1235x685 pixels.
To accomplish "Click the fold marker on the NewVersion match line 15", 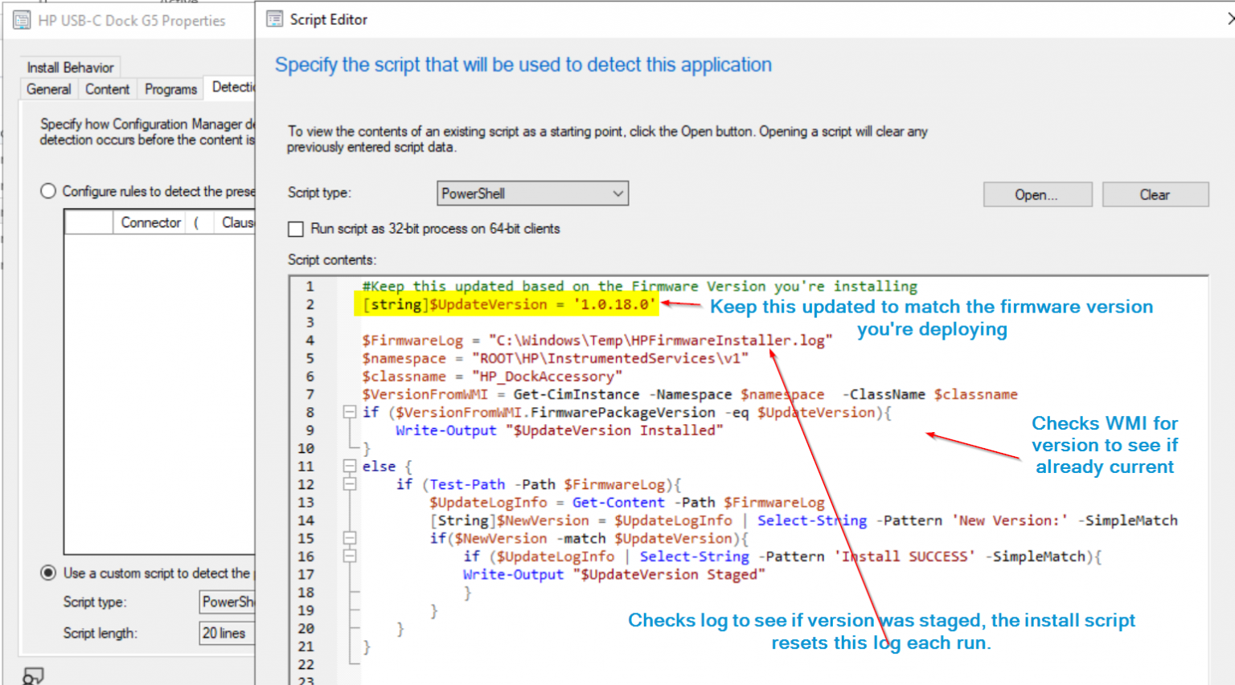I will [x=349, y=538].
